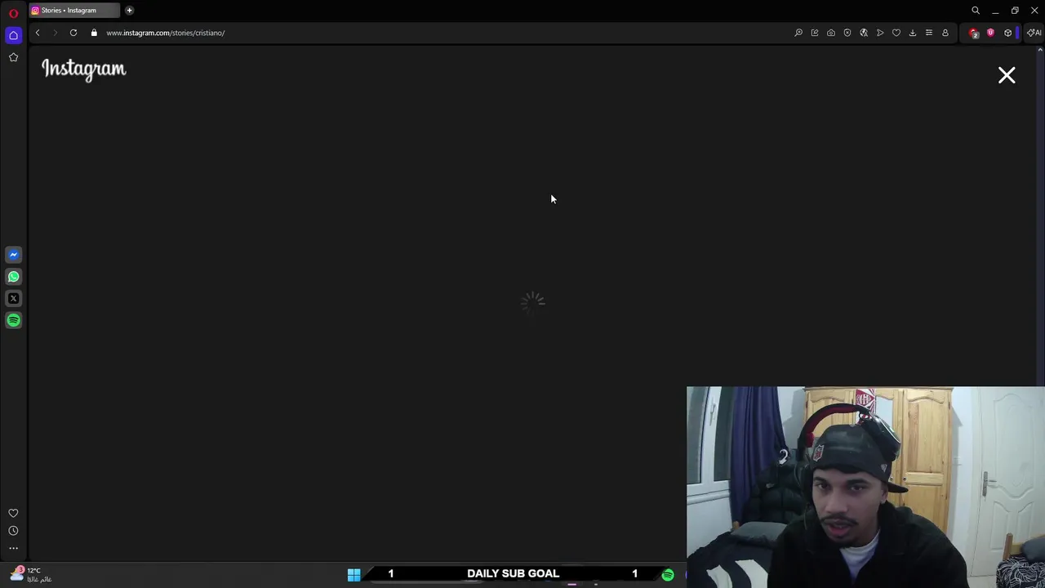Open the sidebar bookmarks star icon

pyautogui.click(x=13, y=57)
